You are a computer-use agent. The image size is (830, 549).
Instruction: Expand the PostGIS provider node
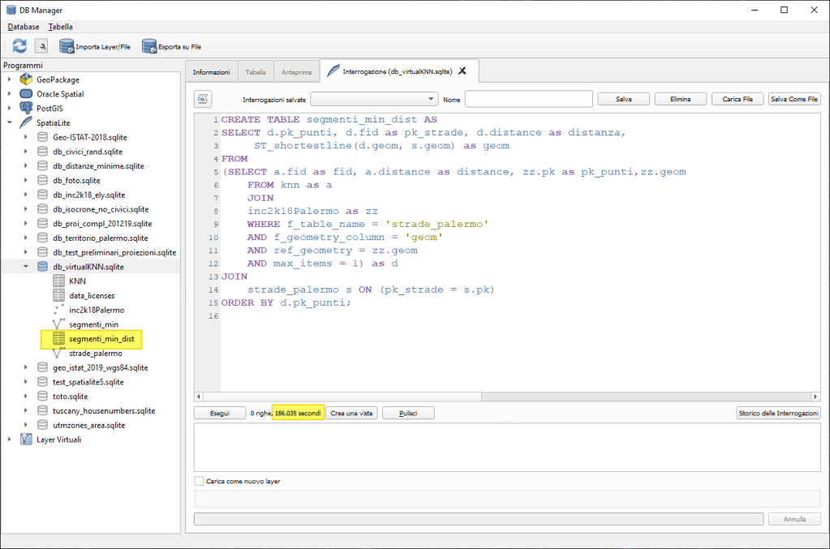[x=11, y=108]
